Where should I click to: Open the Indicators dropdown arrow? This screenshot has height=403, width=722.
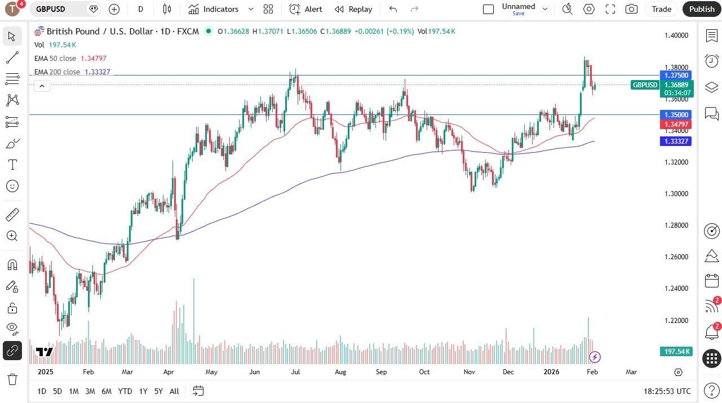tap(250, 9)
